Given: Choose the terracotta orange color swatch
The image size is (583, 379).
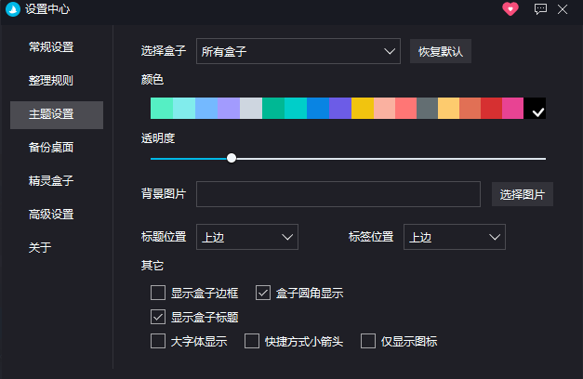Looking at the screenshot, I should coord(470,108).
